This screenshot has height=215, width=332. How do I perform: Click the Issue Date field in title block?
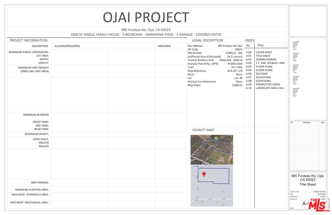click(321, 194)
